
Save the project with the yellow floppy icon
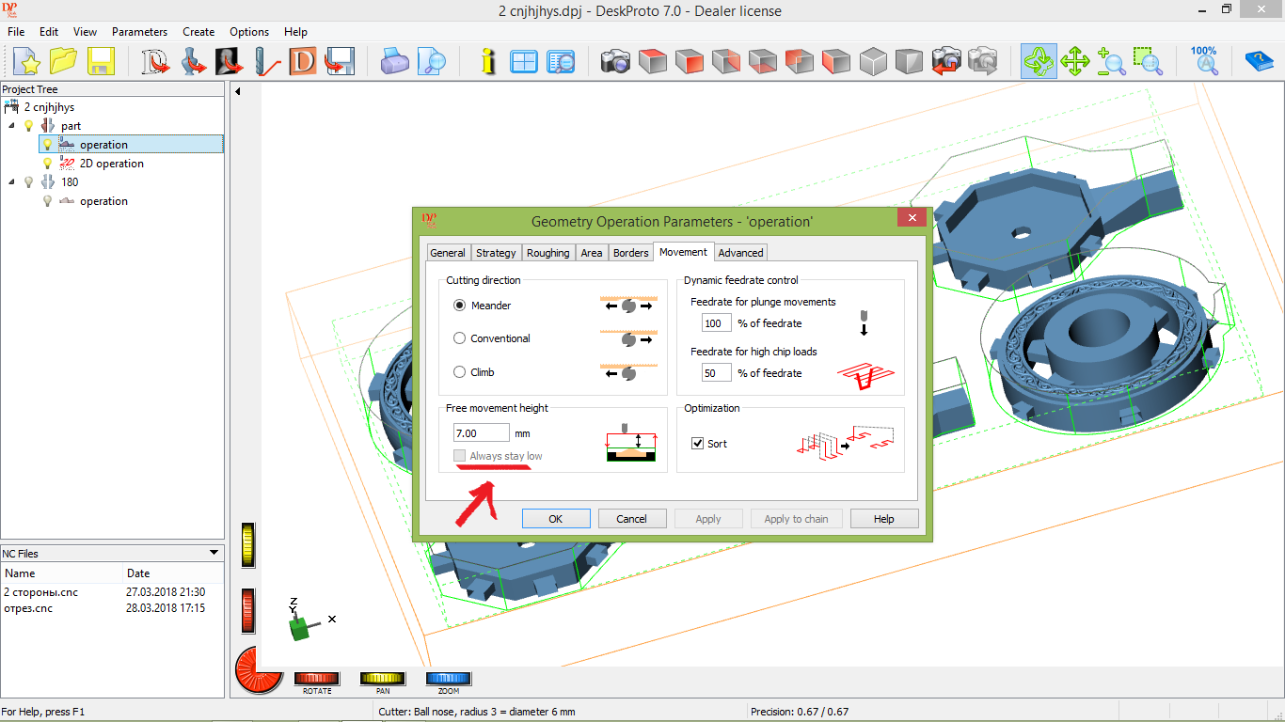pyautogui.click(x=101, y=62)
